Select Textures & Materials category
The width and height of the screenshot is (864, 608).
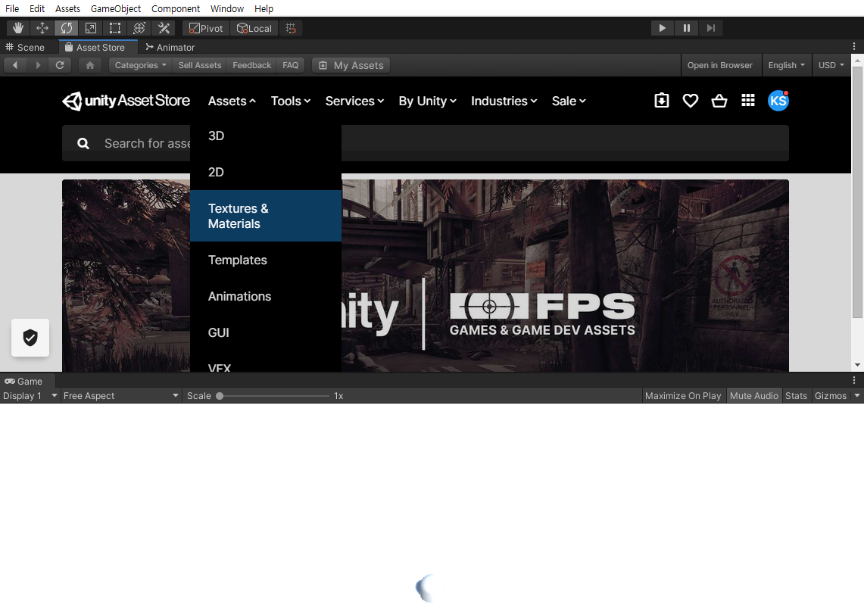click(x=266, y=216)
